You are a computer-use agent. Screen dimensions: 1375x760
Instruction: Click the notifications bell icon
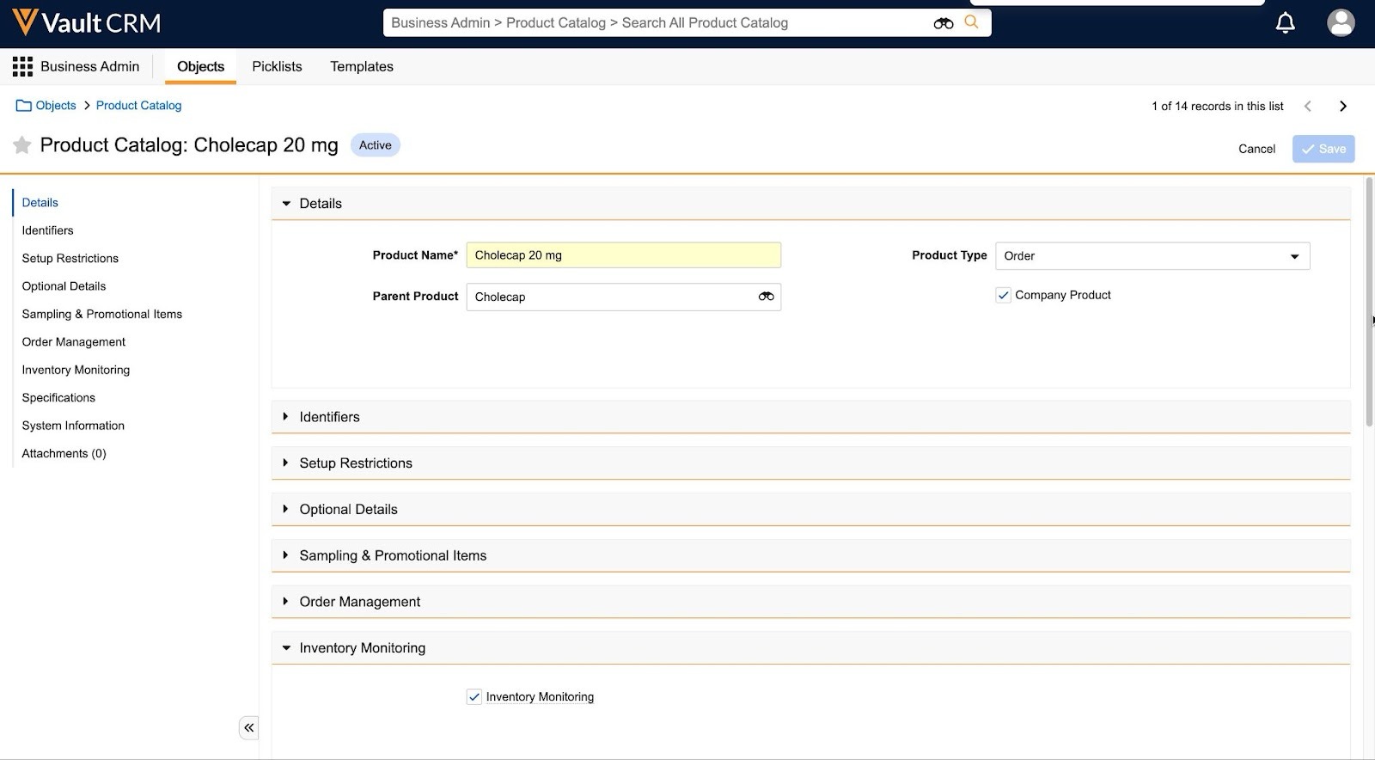[1285, 23]
